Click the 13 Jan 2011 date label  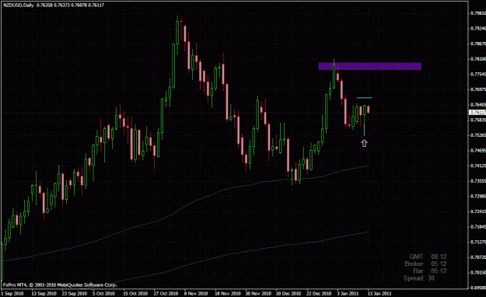click(379, 293)
